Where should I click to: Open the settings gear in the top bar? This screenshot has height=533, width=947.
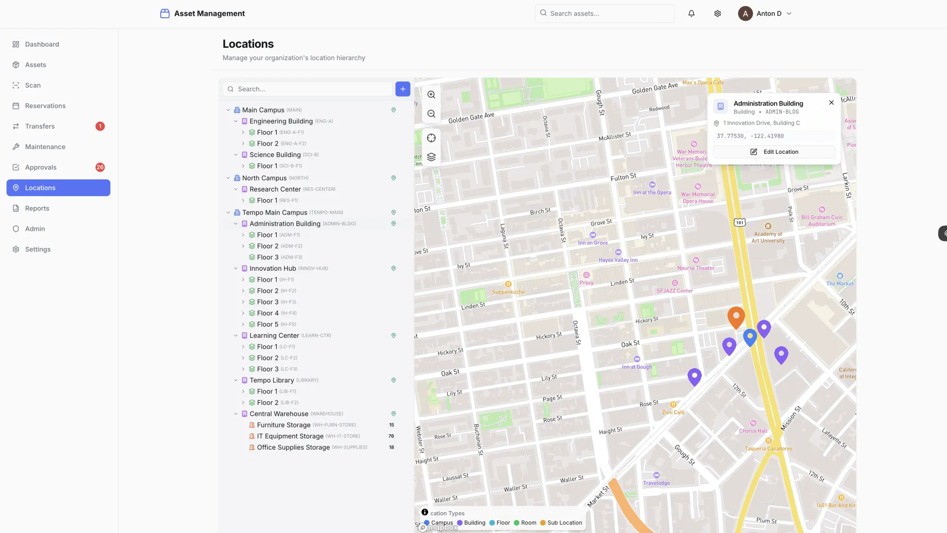point(717,13)
